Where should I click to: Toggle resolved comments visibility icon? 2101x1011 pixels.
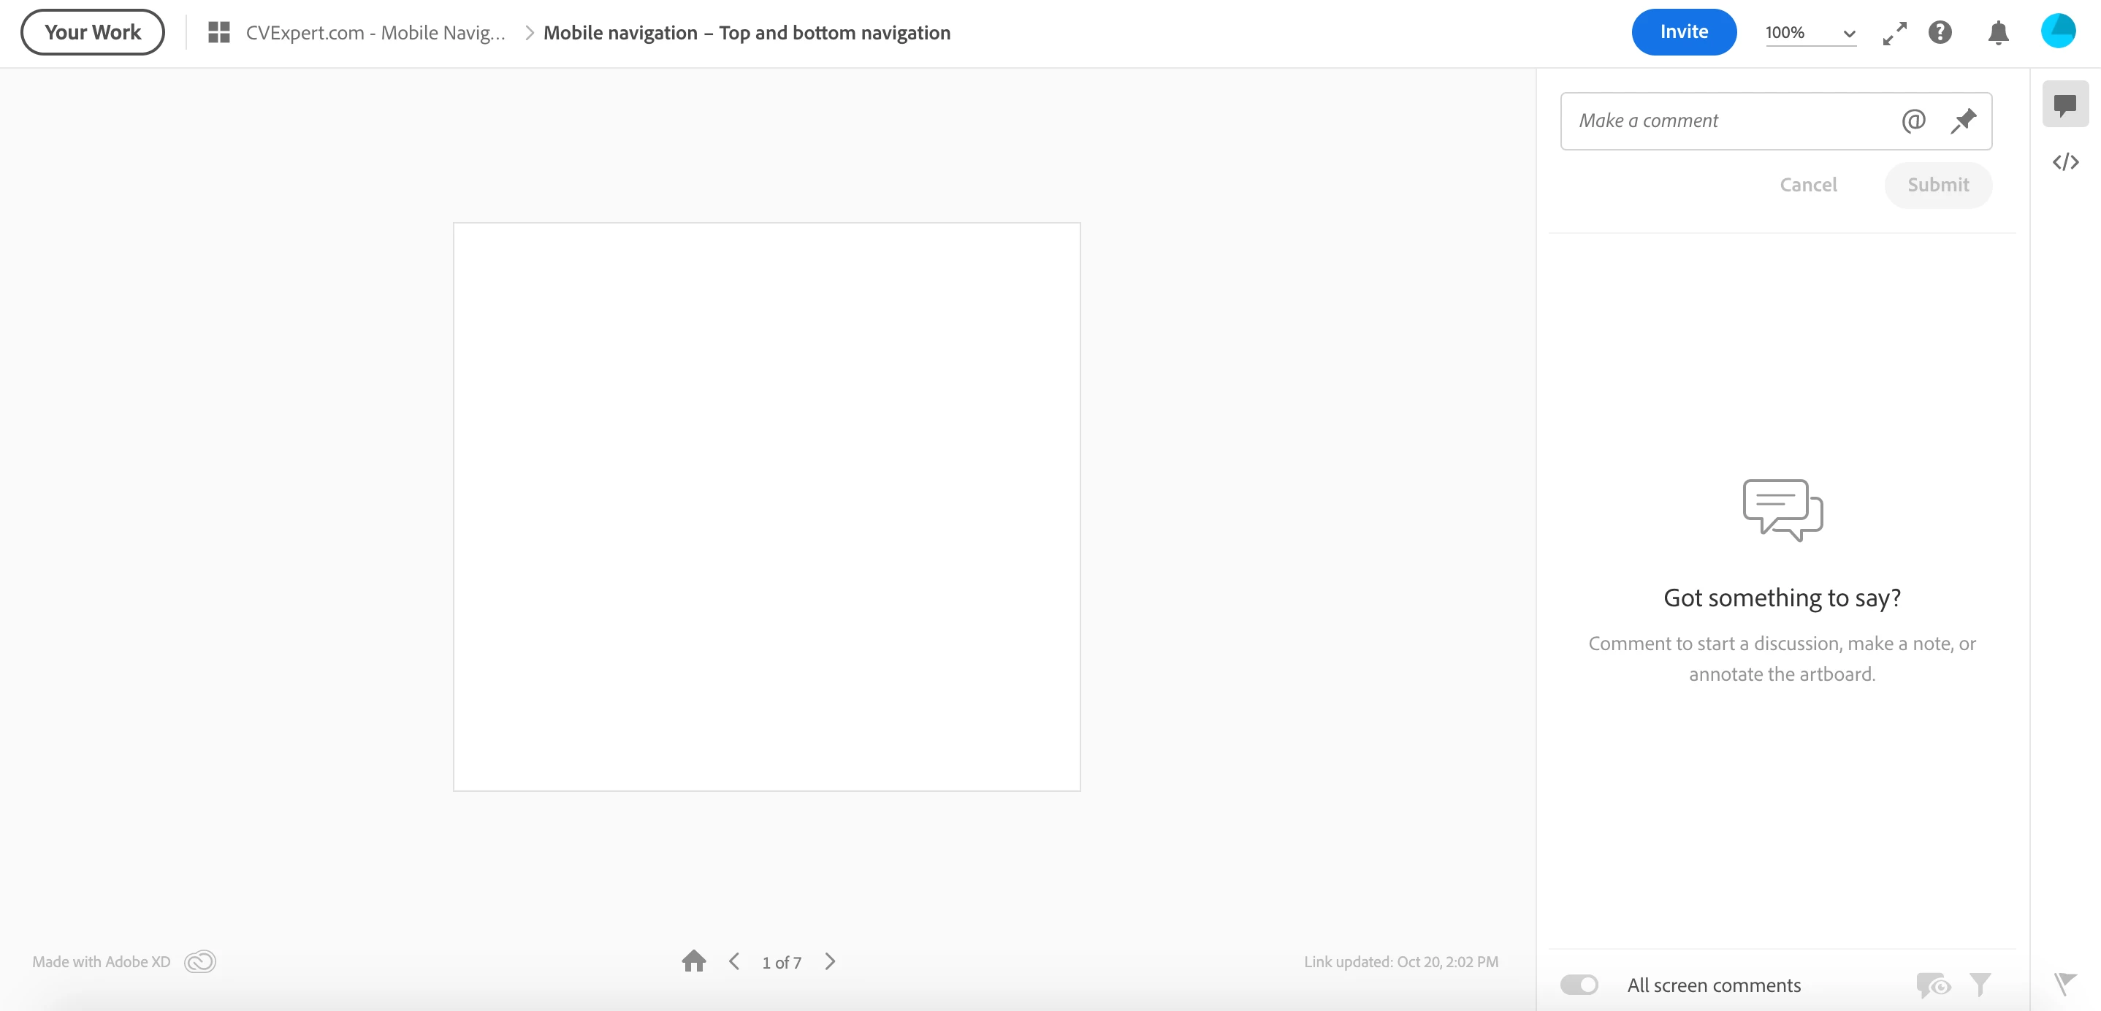[1932, 984]
